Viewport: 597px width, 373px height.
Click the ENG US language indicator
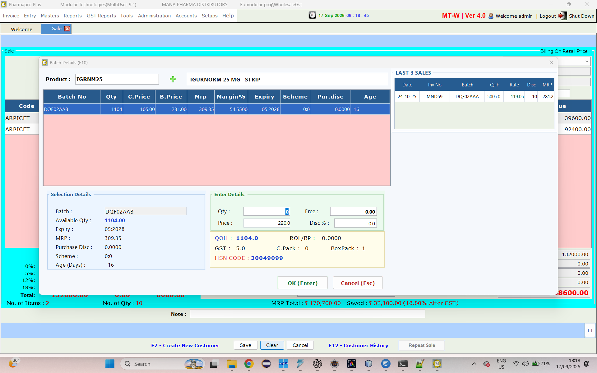pyautogui.click(x=501, y=364)
